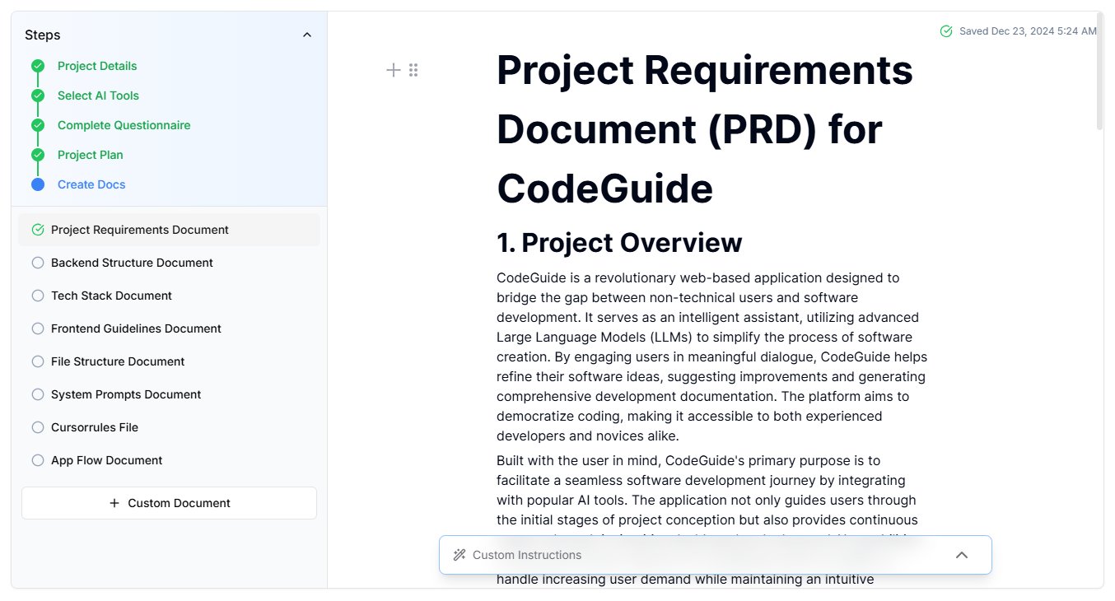This screenshot has height=601, width=1115.
Task: Click the Custom Instructions input field
Action: [715, 555]
